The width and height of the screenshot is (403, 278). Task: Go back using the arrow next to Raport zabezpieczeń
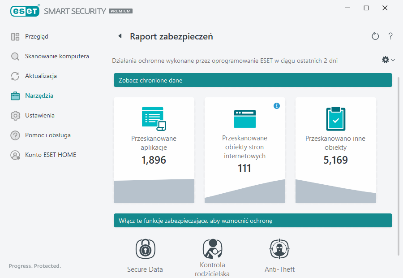pos(119,36)
